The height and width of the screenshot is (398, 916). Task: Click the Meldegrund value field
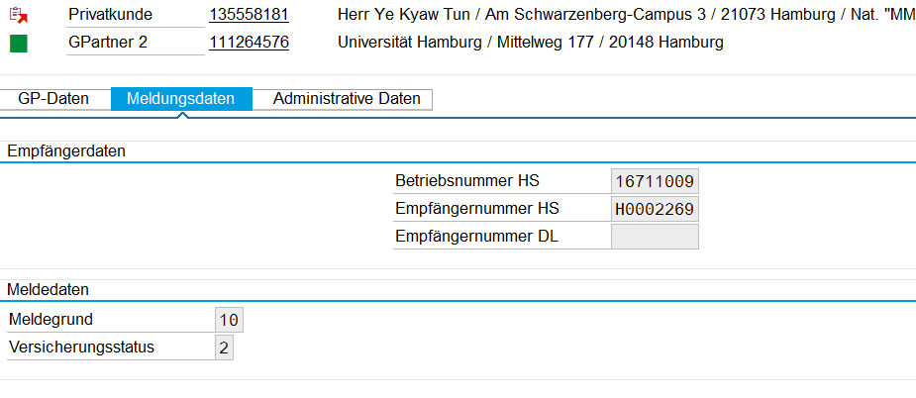click(x=229, y=320)
